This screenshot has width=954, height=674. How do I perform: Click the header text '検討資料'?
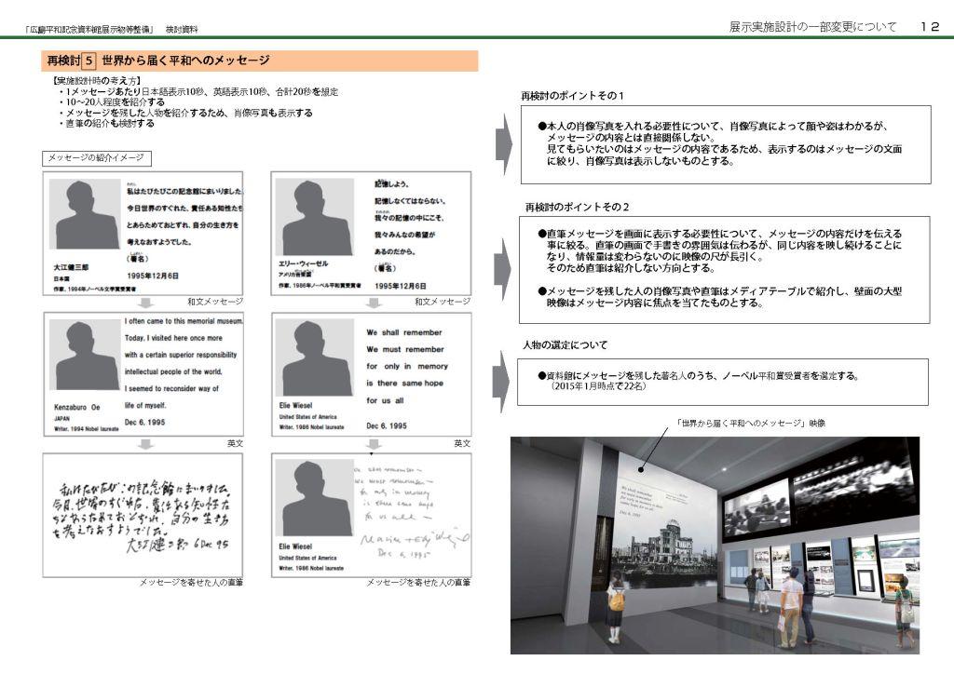(x=182, y=29)
